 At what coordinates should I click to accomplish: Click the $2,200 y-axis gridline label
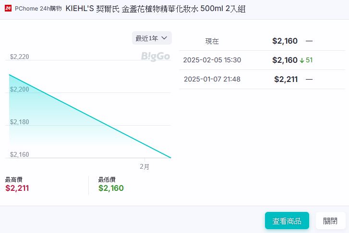[x=20, y=90]
